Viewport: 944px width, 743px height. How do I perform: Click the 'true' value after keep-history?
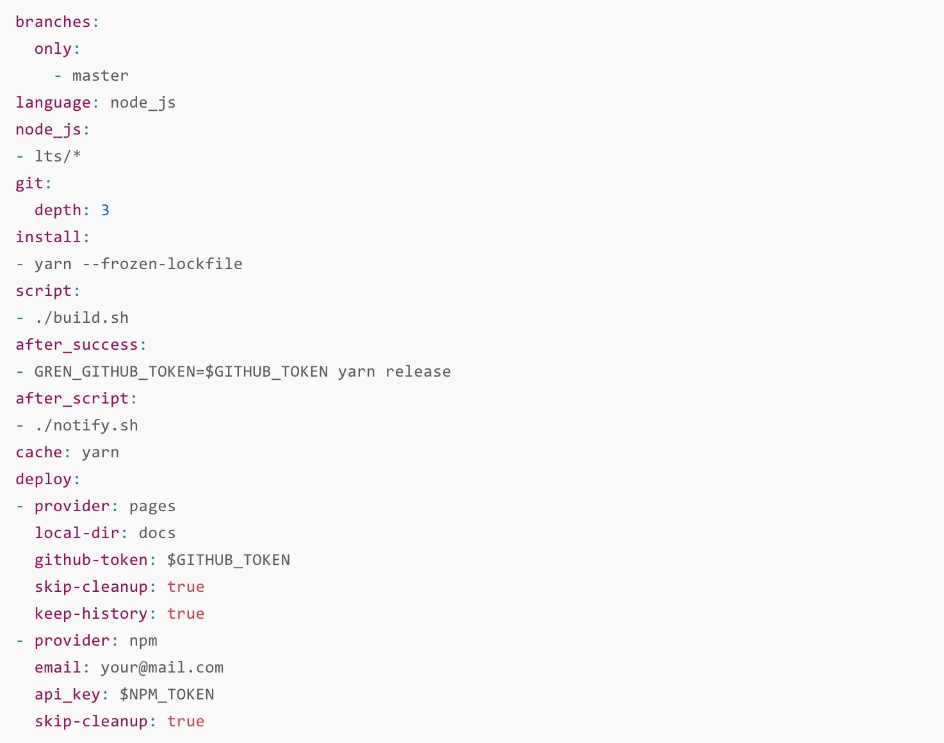[x=186, y=614]
